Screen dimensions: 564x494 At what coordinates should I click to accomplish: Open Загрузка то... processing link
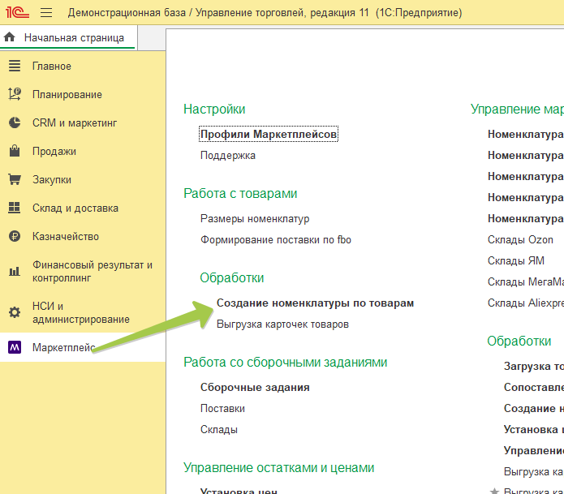[x=534, y=367]
